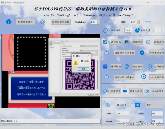Click the blue checkmark end image icon
This screenshot has width=165, height=129.
(x=142, y=53)
